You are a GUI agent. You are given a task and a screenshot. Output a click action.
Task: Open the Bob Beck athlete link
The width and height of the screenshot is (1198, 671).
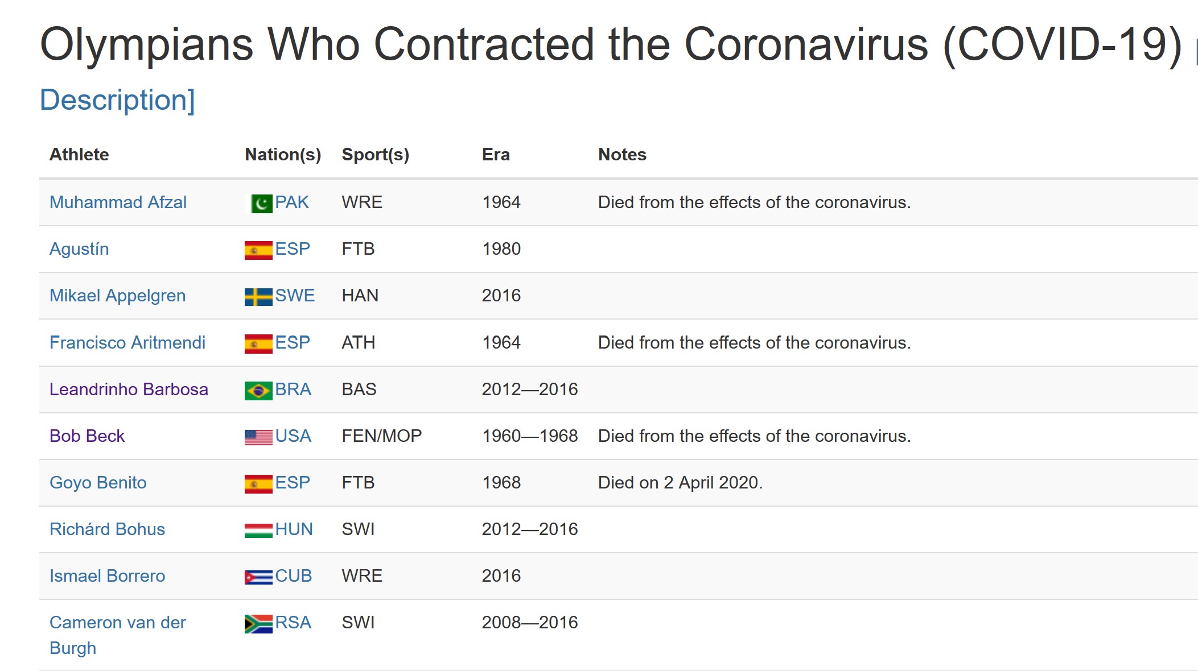pos(87,436)
